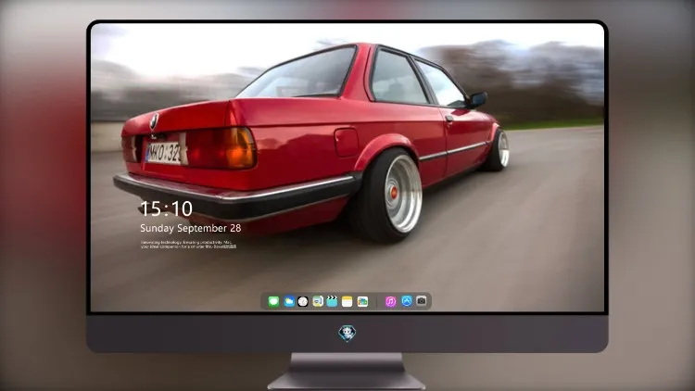Click the logo badge on monitor chin
The height and width of the screenshot is (391, 695).
coord(347,334)
